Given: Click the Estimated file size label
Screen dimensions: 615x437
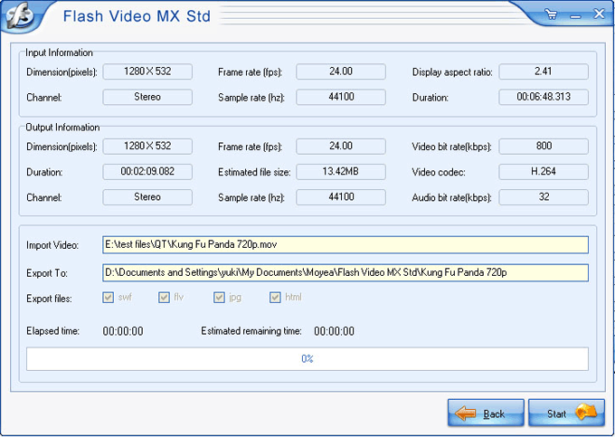Looking at the screenshot, I should point(254,172).
